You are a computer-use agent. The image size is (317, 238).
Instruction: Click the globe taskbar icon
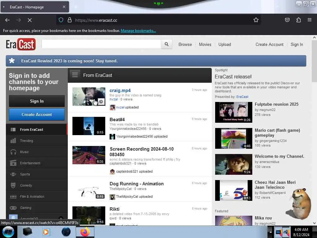66,232
